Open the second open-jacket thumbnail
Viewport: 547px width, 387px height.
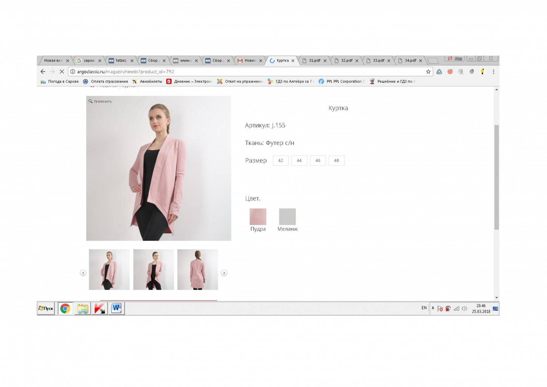[x=153, y=269]
